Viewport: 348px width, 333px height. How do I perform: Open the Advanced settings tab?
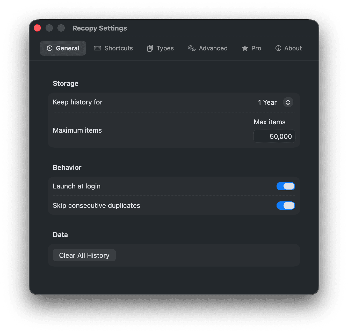pyautogui.click(x=207, y=48)
